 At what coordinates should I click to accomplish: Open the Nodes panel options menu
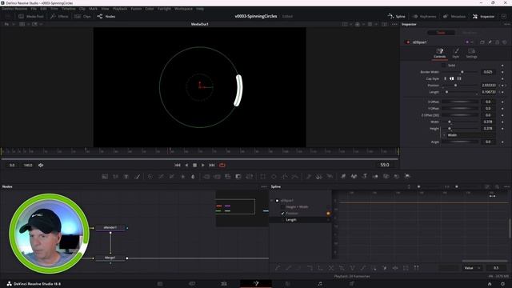tap(264, 186)
